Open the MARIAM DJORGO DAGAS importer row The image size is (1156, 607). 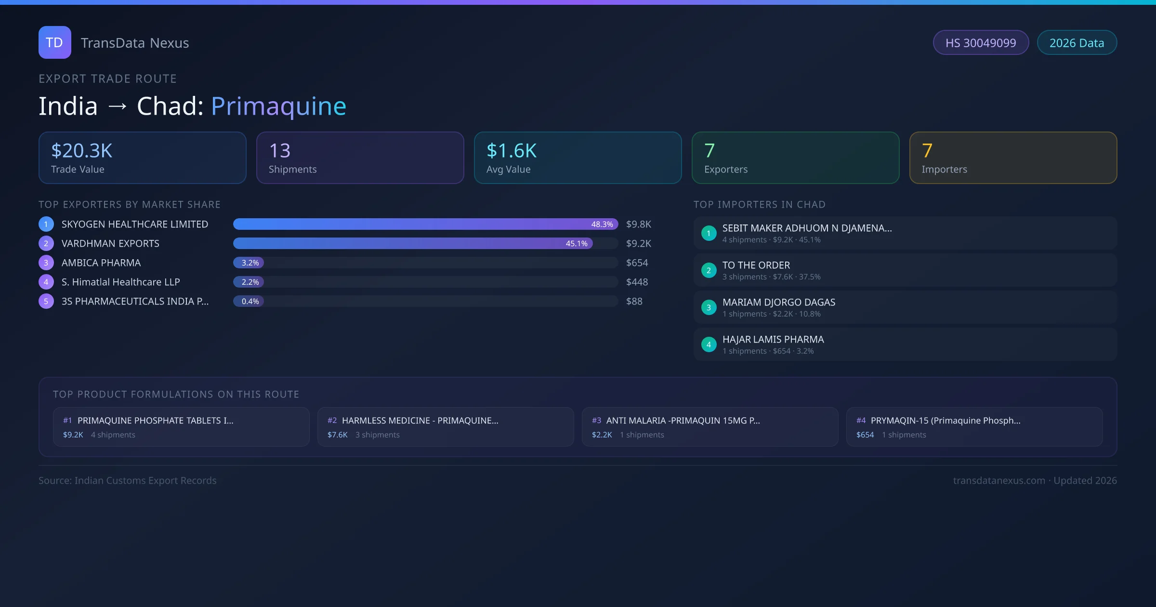tap(905, 307)
